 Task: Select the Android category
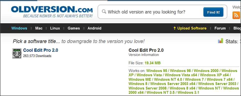point(94,28)
